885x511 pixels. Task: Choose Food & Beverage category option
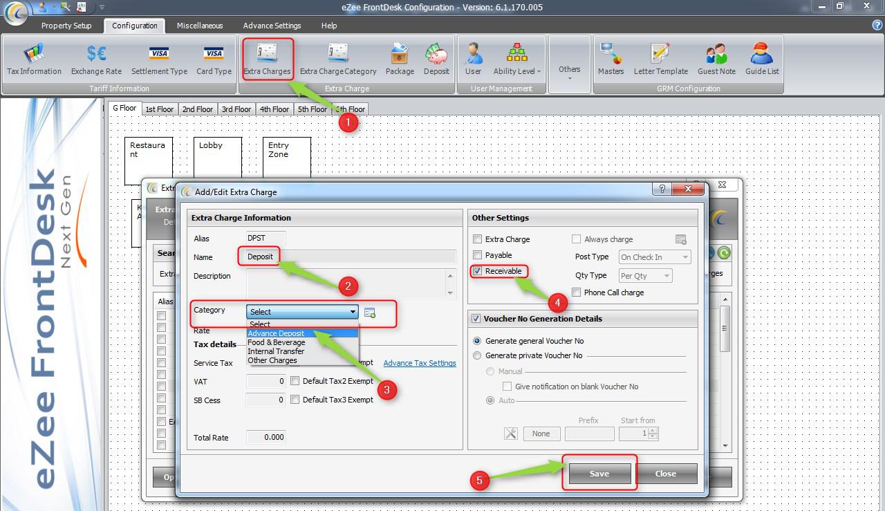point(303,342)
